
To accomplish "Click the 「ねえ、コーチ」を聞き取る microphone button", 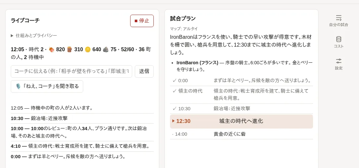I will (47, 86).
